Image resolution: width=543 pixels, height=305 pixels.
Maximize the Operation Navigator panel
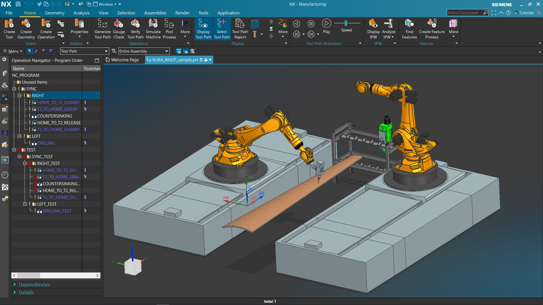pos(97,60)
